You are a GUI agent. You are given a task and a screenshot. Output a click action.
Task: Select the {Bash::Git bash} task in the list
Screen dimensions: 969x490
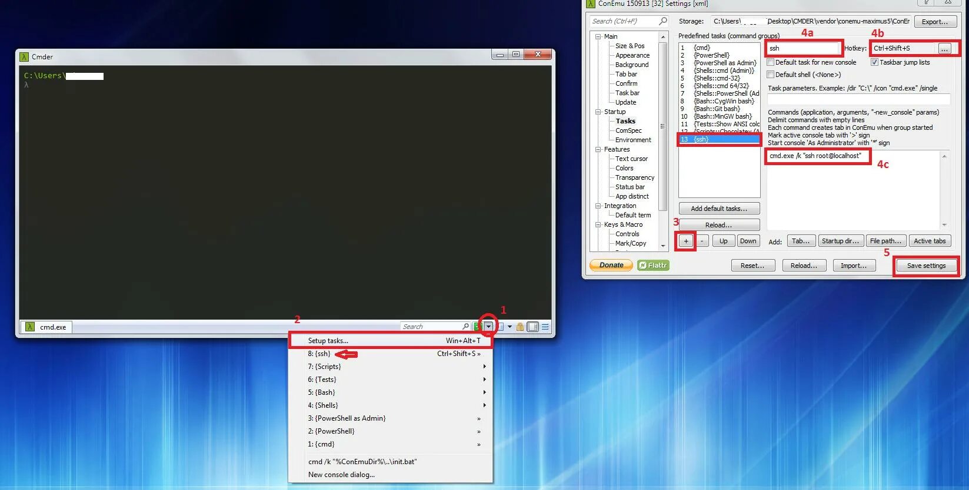click(719, 109)
